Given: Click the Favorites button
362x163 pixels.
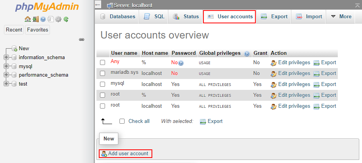Looking at the screenshot, I should (37, 30).
